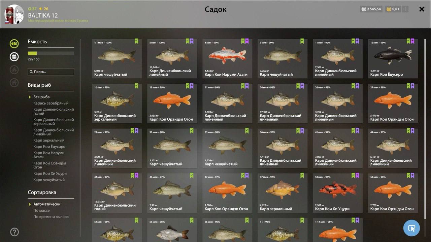Filter by Карась серебряный

(x=51, y=103)
